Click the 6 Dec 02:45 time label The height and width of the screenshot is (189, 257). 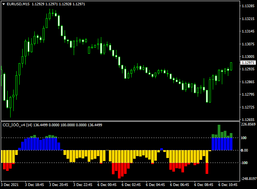tap(131, 185)
